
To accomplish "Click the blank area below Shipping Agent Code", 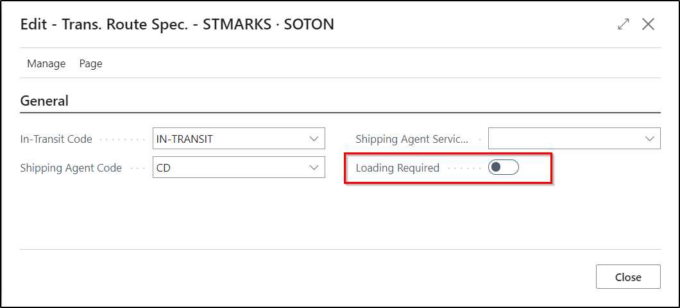I will 173,212.
